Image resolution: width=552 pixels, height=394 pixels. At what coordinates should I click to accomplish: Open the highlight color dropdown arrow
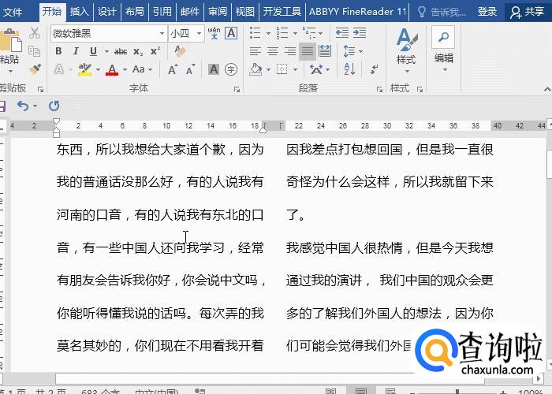pyautogui.click(x=99, y=69)
